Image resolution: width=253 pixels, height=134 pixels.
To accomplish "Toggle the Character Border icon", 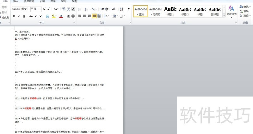I will point(73,9).
